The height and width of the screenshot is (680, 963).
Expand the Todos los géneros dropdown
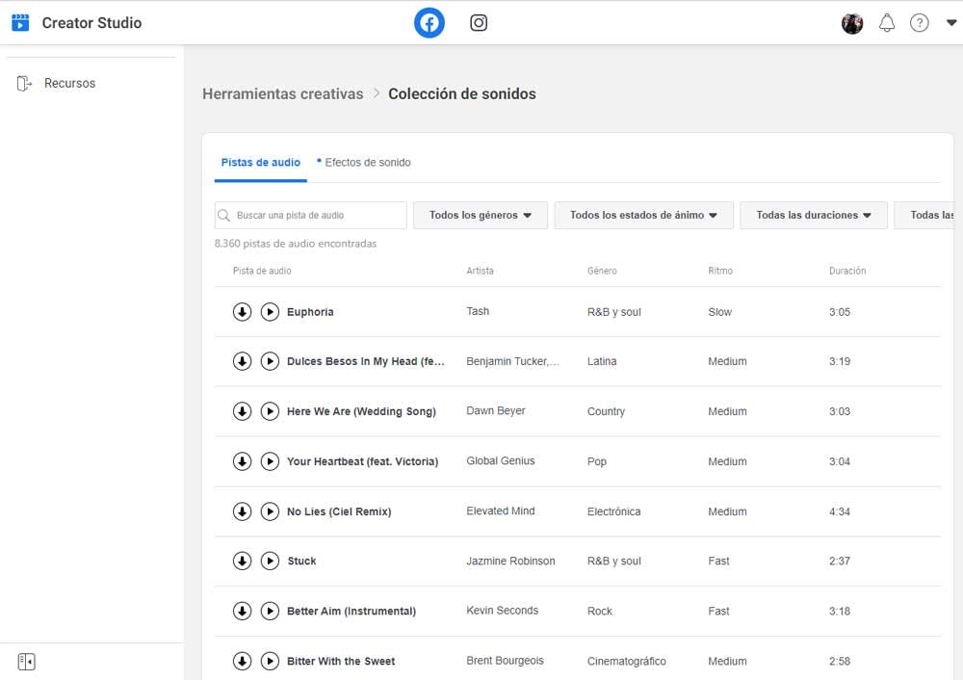[x=481, y=216]
